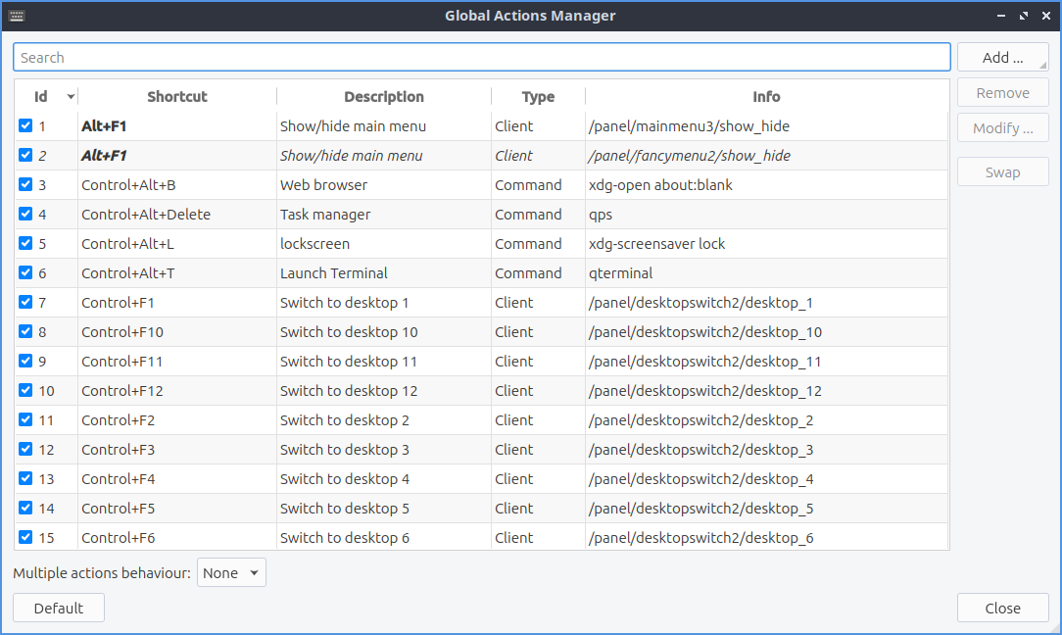Click the keyboard icon in title bar
1062x635 pixels.
pyautogui.click(x=17, y=16)
